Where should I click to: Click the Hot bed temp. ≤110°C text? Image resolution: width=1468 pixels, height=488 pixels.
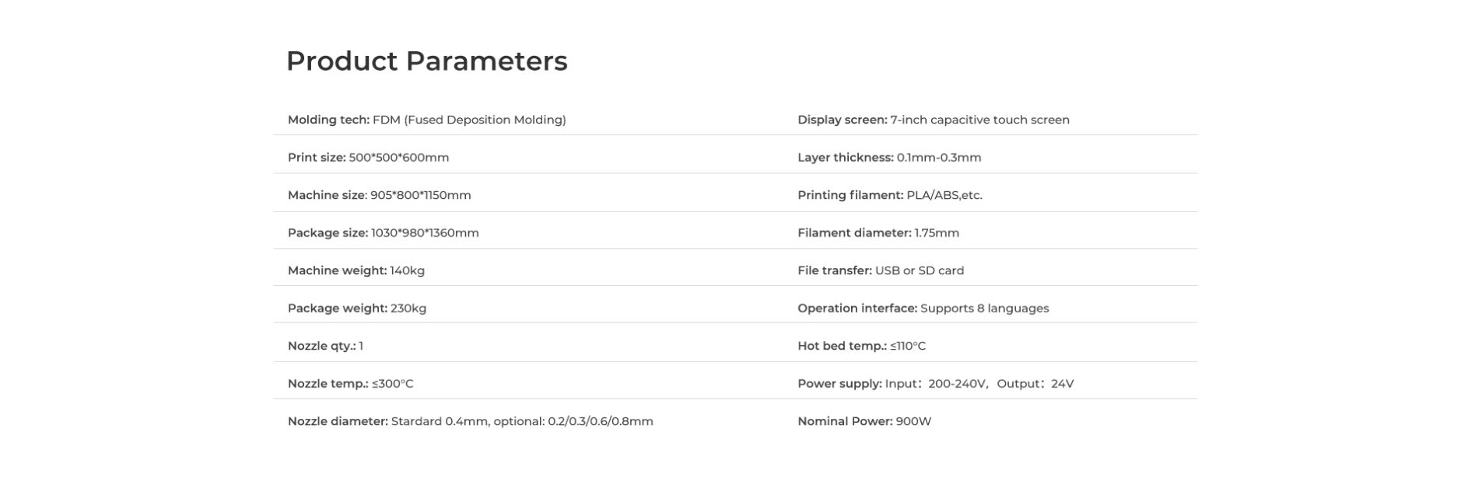[x=862, y=346]
